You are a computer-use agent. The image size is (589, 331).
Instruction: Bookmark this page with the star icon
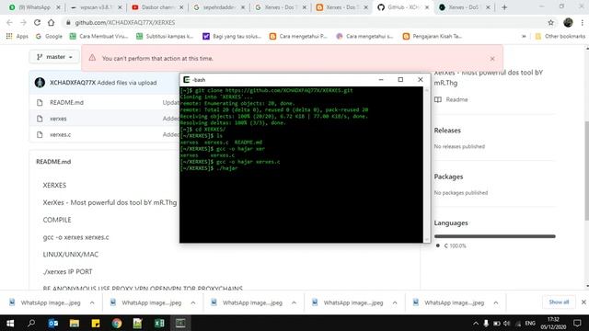550,22
